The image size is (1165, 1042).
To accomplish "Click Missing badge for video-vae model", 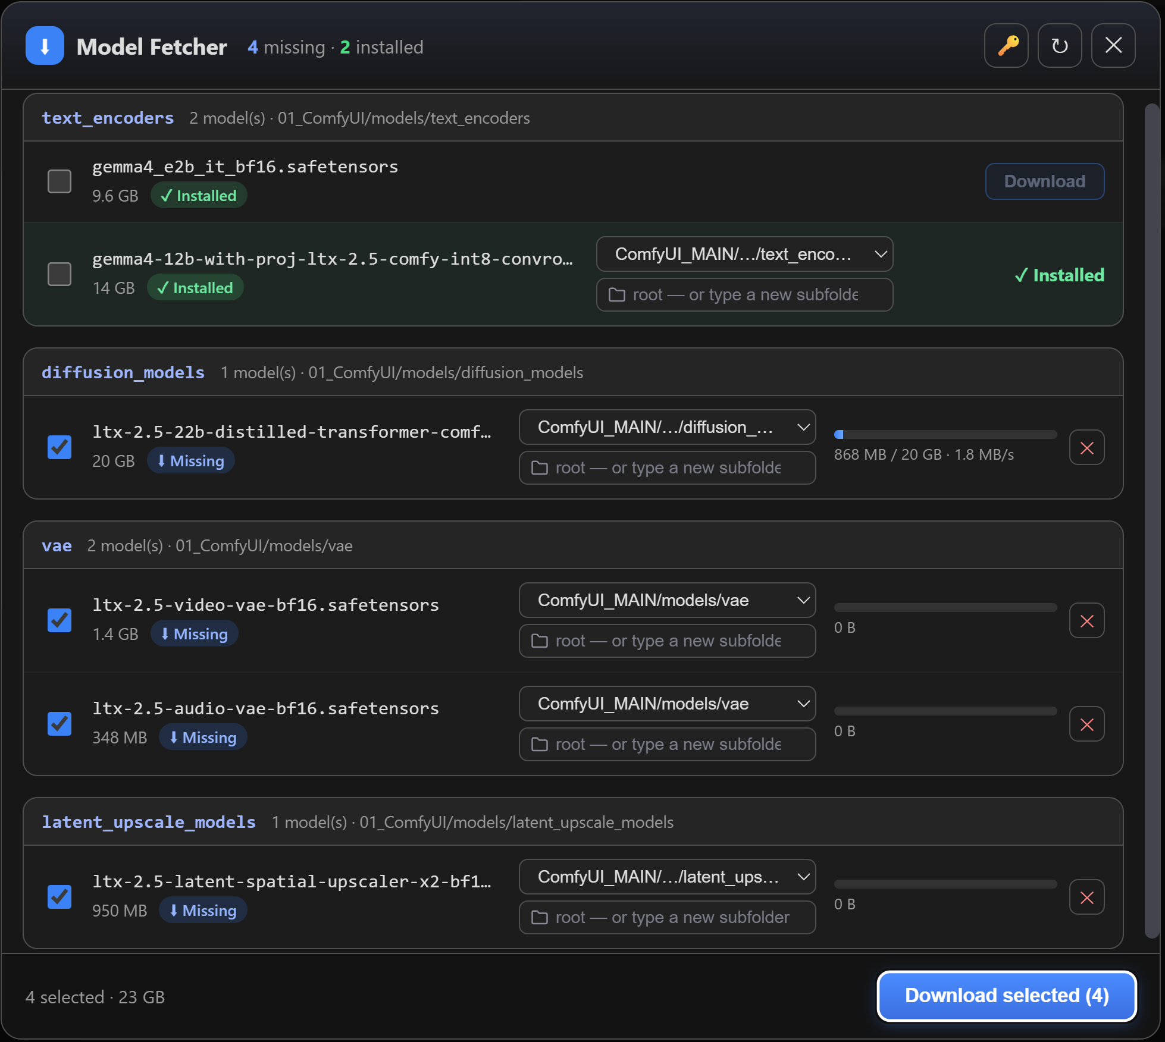I will click(x=195, y=634).
